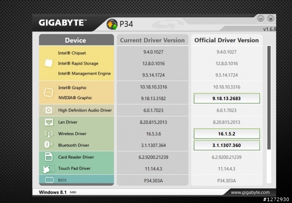Viewport: 292px width, 203px height.
Task: Click the v1.6.8 version label
Action: click(270, 29)
